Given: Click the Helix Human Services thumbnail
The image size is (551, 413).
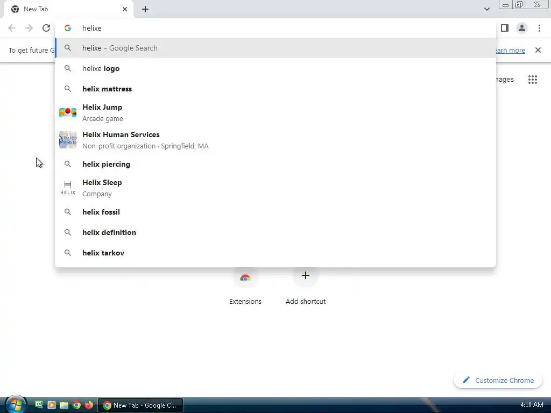Looking at the screenshot, I should tap(68, 140).
